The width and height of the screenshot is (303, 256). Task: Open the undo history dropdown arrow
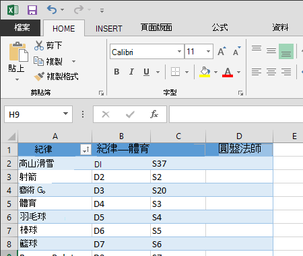point(63,10)
